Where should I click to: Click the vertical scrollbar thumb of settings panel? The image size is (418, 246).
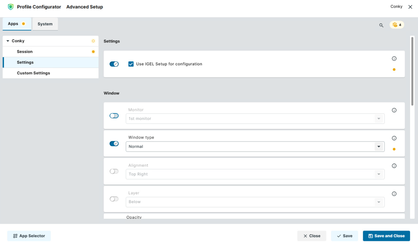click(412, 71)
